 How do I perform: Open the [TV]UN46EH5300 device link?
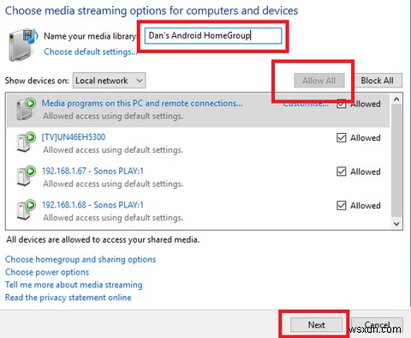(74, 137)
